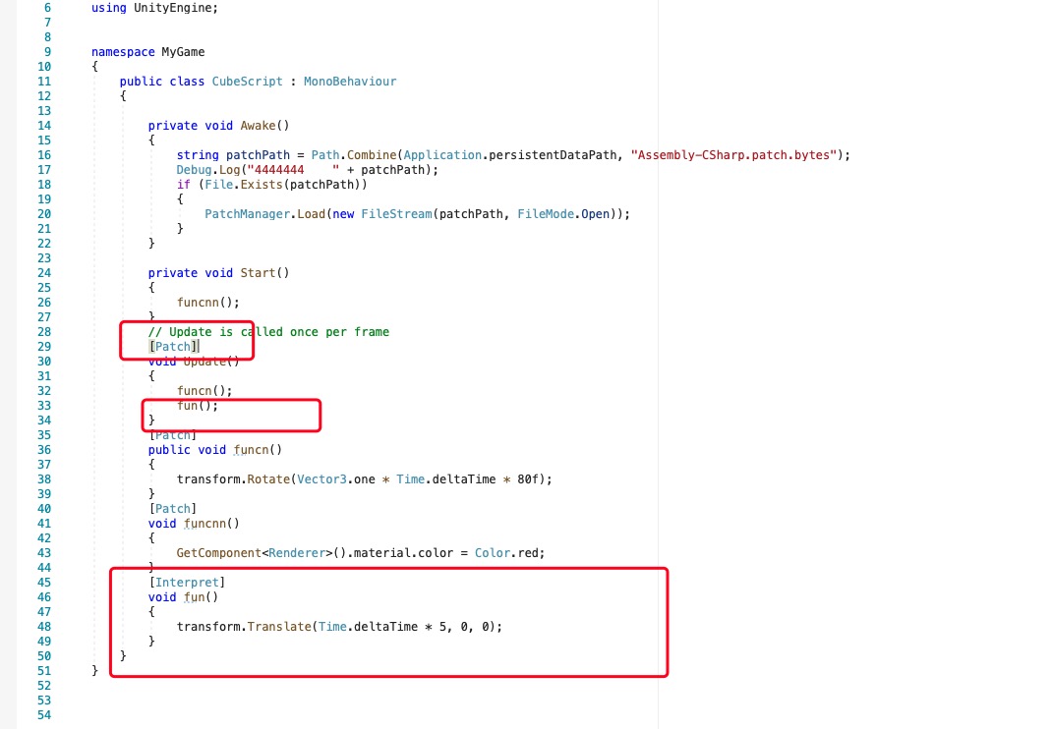Click the MonoBehaviour base class reference
This screenshot has width=1050, height=729.
pyautogui.click(x=349, y=81)
